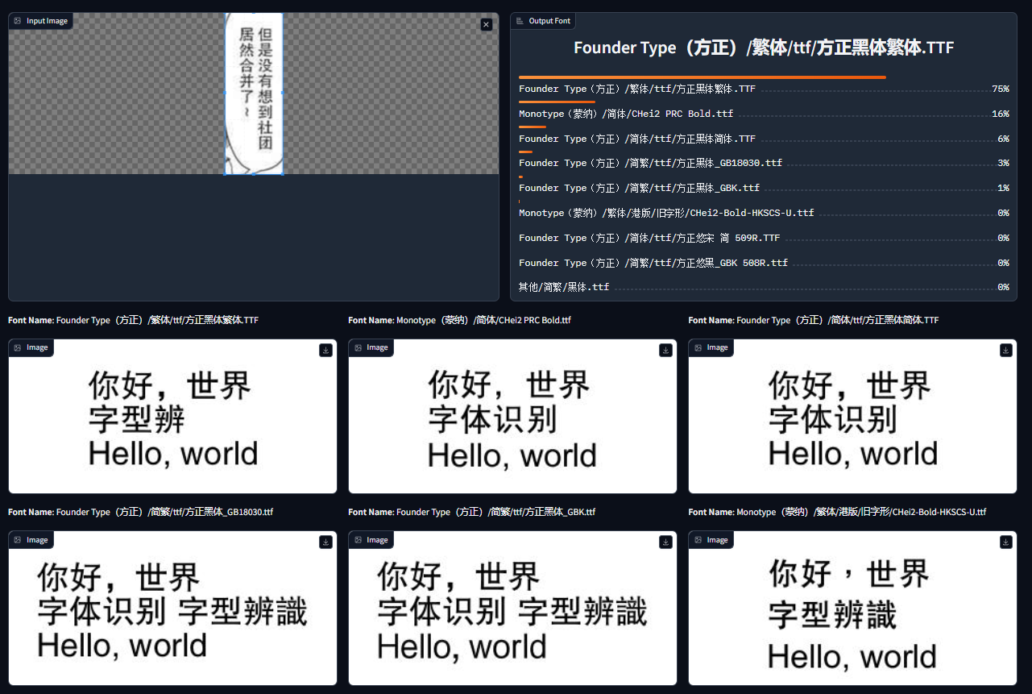Download the CHei2 PRC Bold preview image
This screenshot has width=1032, height=694.
pos(665,350)
